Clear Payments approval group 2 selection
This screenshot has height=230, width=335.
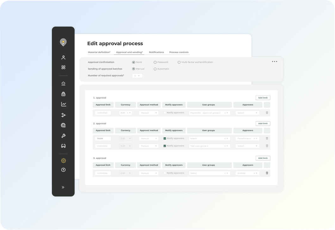pos(225,113)
